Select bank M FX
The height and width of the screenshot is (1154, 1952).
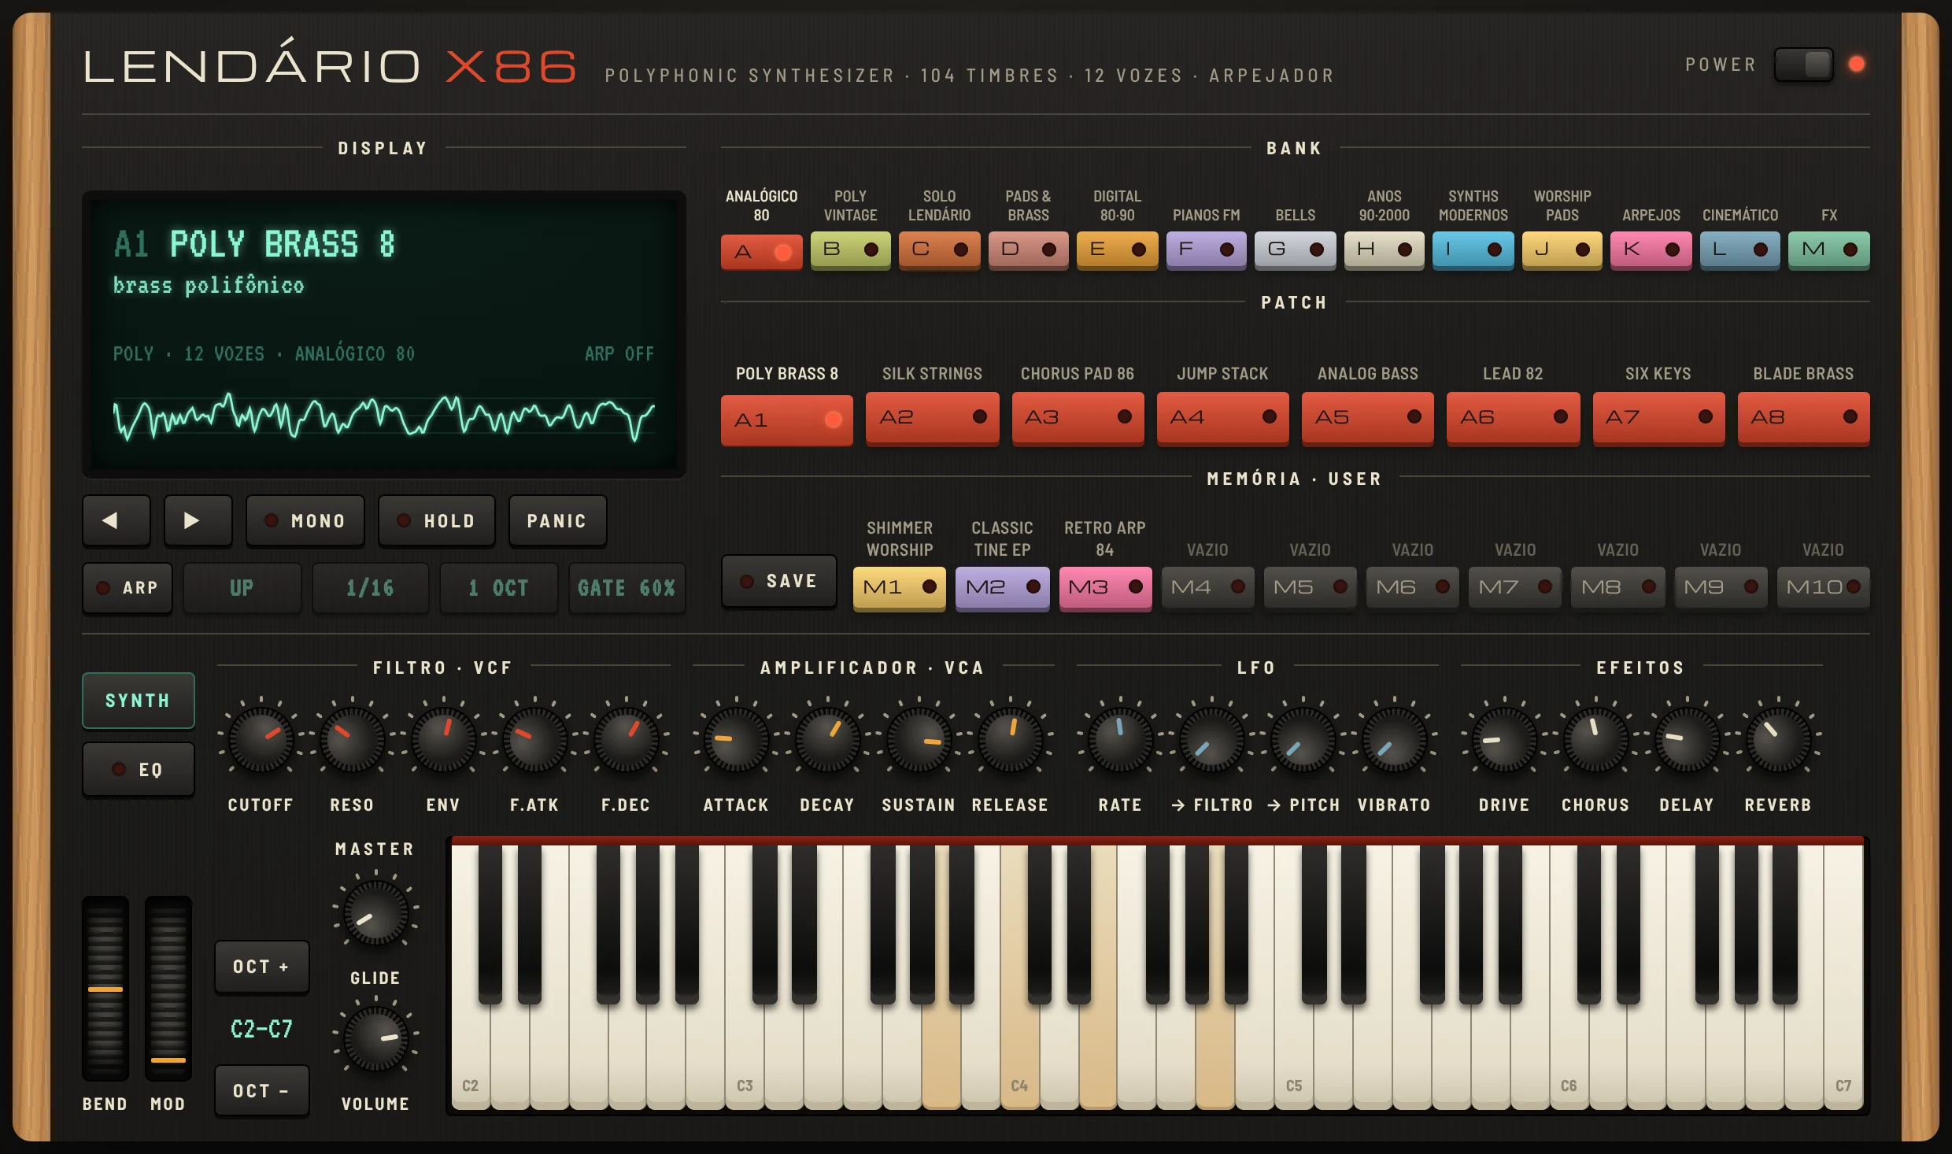pos(1828,250)
